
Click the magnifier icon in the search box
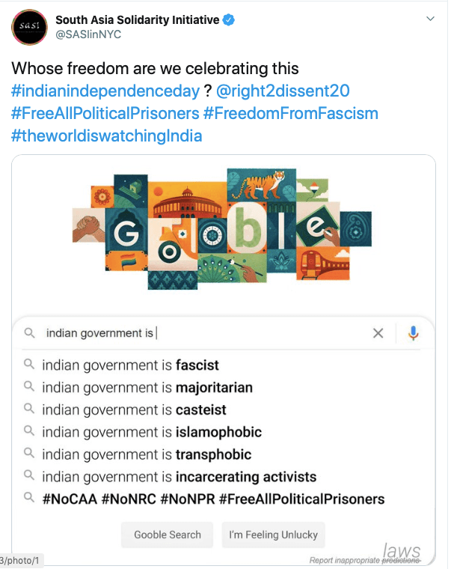tap(29, 333)
